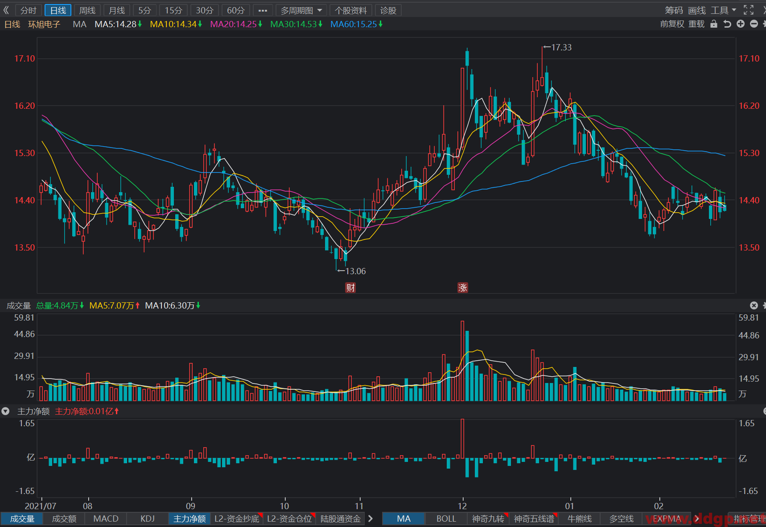Viewport: 766px width, 527px height.
Task: Click the undo arrow icon
Action: (x=727, y=24)
